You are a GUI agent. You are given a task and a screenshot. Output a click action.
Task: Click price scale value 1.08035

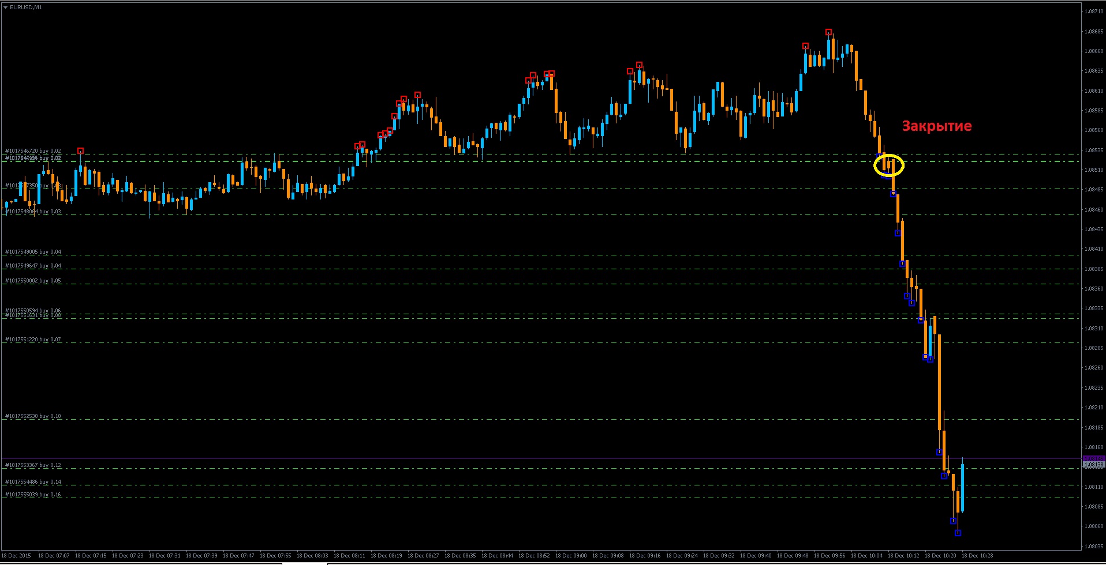(x=1094, y=546)
